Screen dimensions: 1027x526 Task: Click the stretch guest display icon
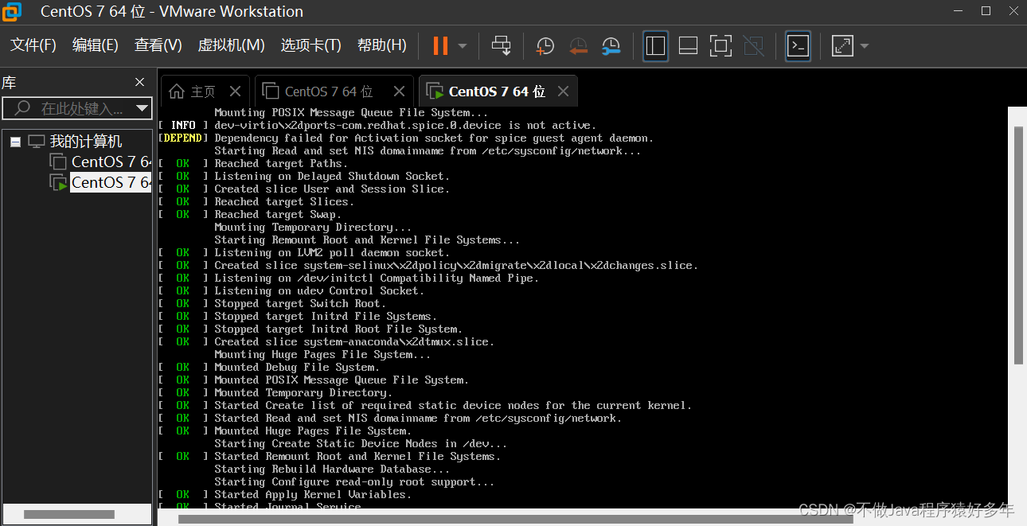pos(842,45)
